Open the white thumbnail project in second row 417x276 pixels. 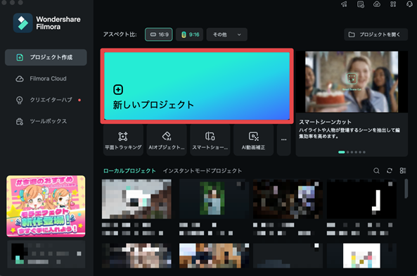coord(361,256)
